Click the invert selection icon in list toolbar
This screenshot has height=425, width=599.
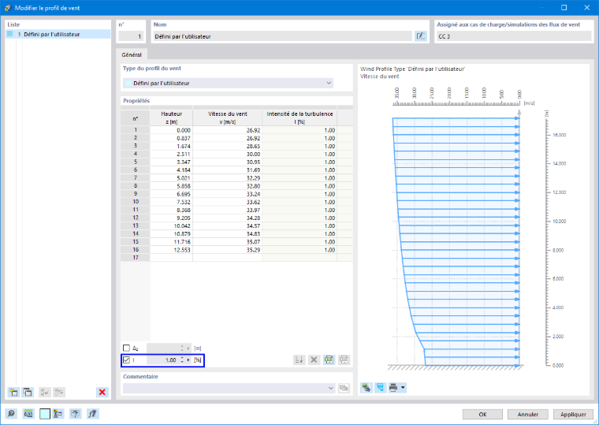59,392
